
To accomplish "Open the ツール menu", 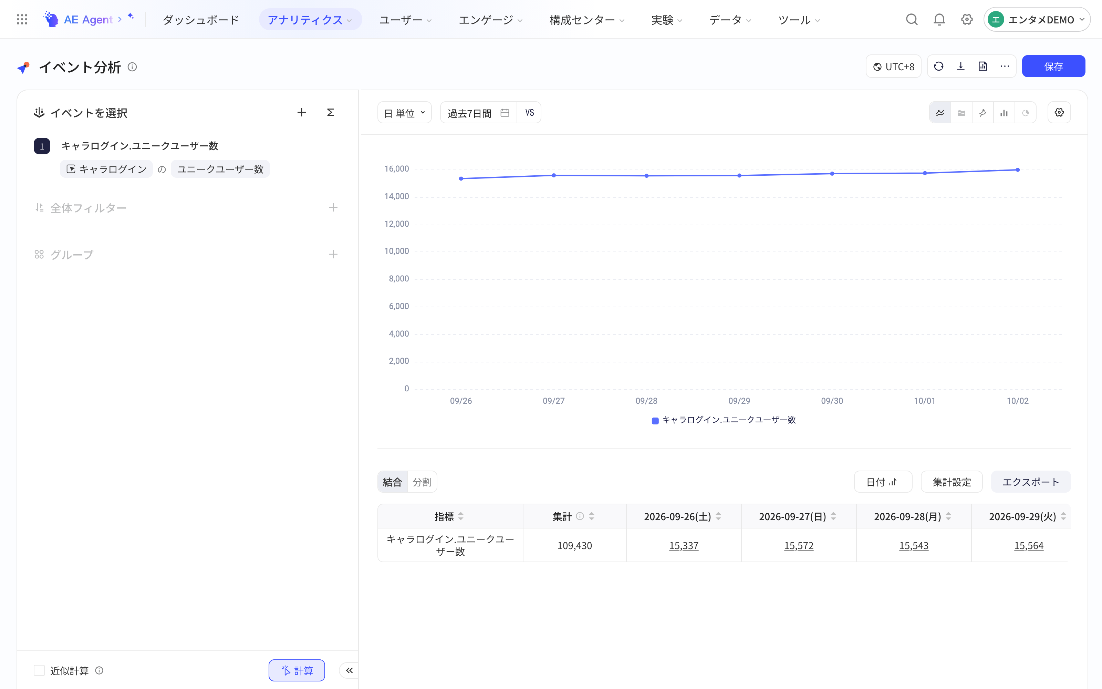I will tap(799, 20).
